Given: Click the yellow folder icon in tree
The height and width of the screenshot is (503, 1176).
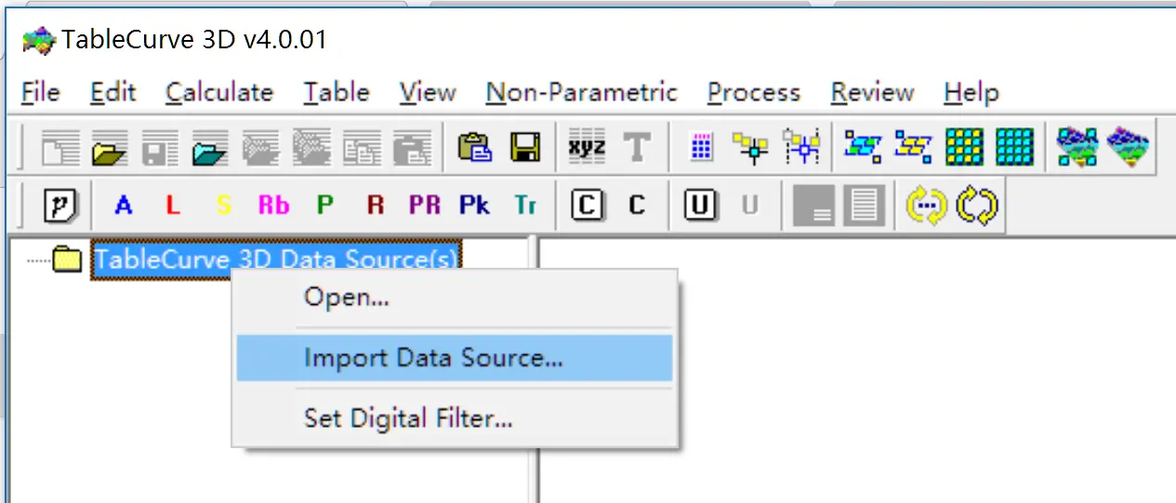Looking at the screenshot, I should (67, 259).
